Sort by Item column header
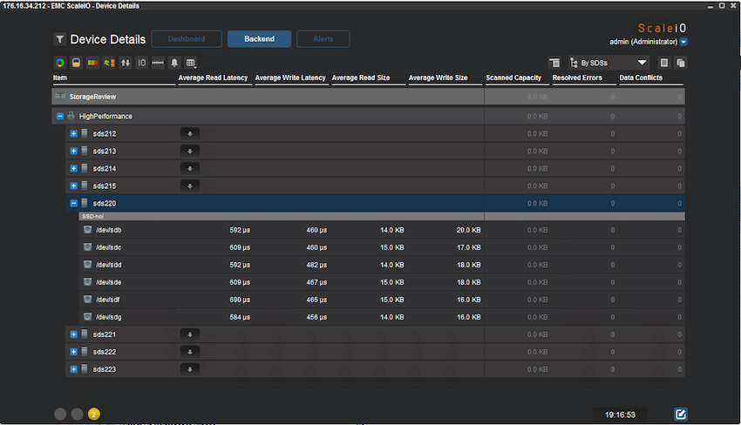741x425 pixels. click(60, 78)
